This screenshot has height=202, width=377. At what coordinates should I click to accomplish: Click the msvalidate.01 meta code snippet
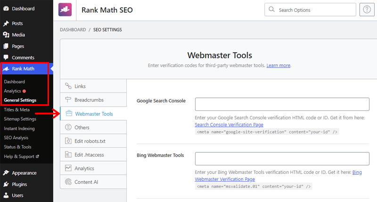point(254,186)
